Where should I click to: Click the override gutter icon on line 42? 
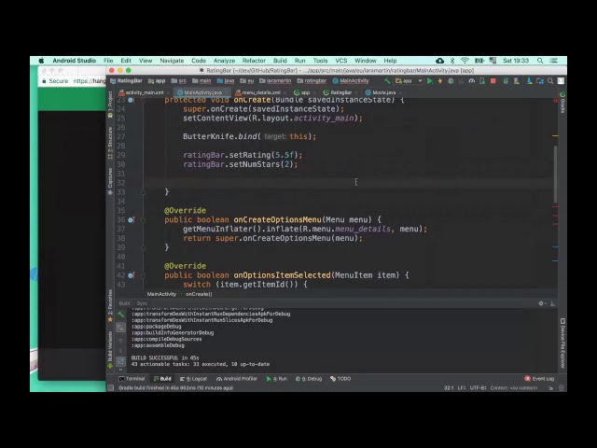tap(131, 275)
